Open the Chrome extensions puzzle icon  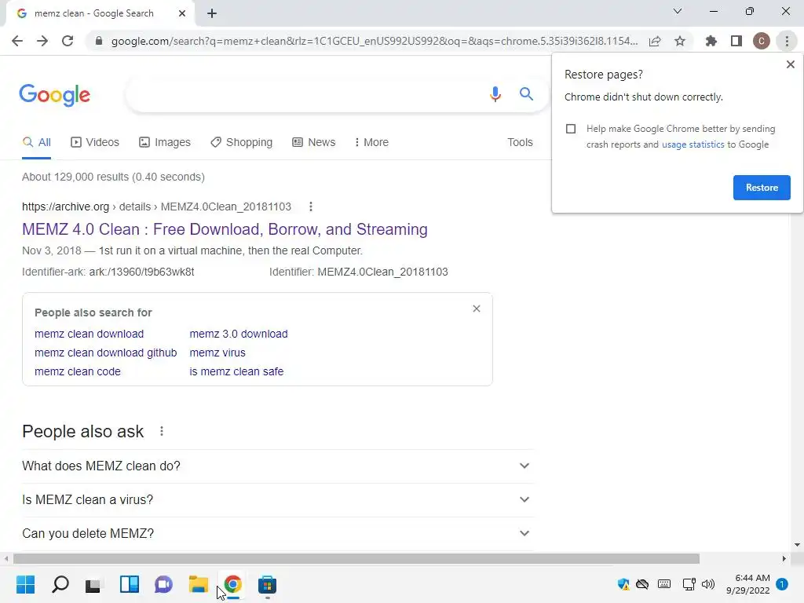click(x=711, y=41)
